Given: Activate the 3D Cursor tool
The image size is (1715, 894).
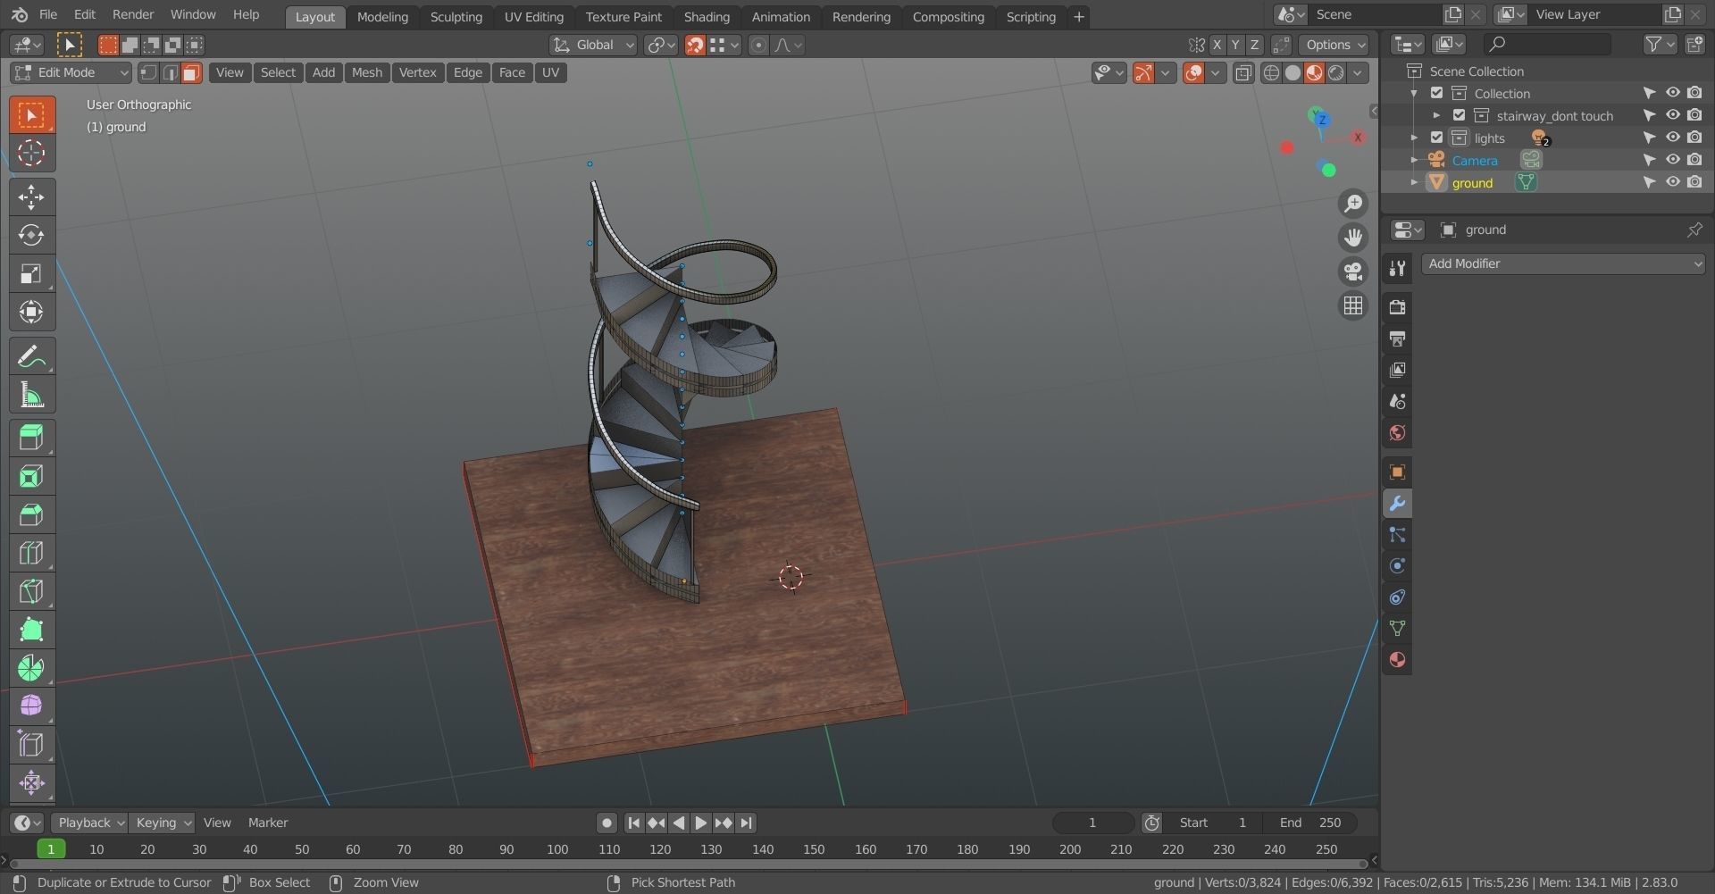Looking at the screenshot, I should point(31,154).
